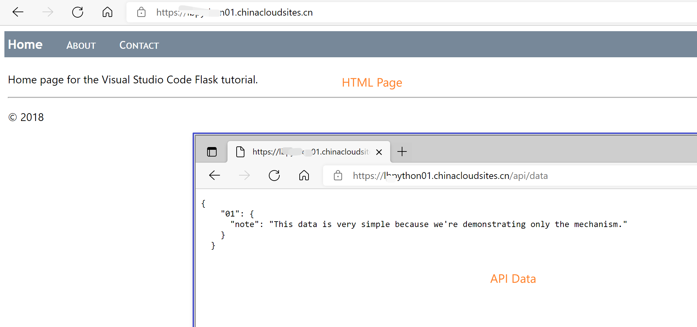Click the outer browser home icon
The height and width of the screenshot is (327, 697).
(x=107, y=13)
